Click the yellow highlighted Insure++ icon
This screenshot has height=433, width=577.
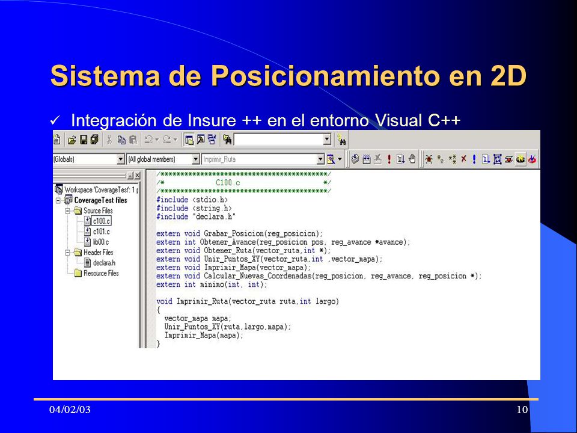click(521, 159)
